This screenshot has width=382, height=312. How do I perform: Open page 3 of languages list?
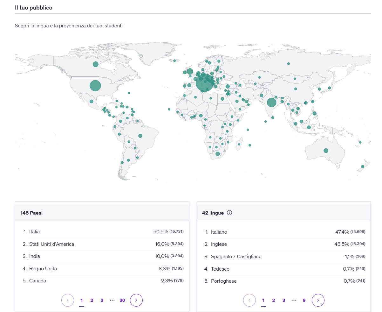[x=284, y=300]
